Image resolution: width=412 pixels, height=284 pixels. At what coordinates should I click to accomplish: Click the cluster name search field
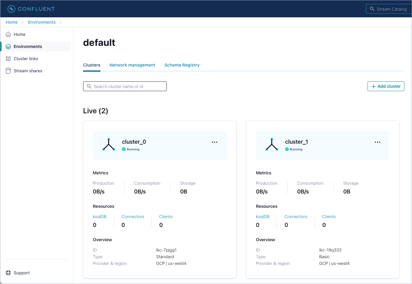(125, 86)
